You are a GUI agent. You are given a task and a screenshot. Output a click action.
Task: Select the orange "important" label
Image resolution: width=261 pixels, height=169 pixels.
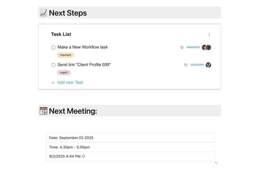(66, 55)
